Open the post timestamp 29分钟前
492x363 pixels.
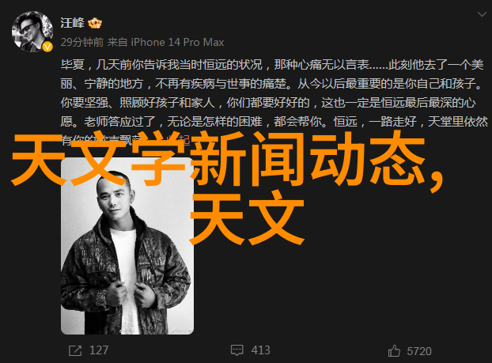pyautogui.click(x=82, y=42)
